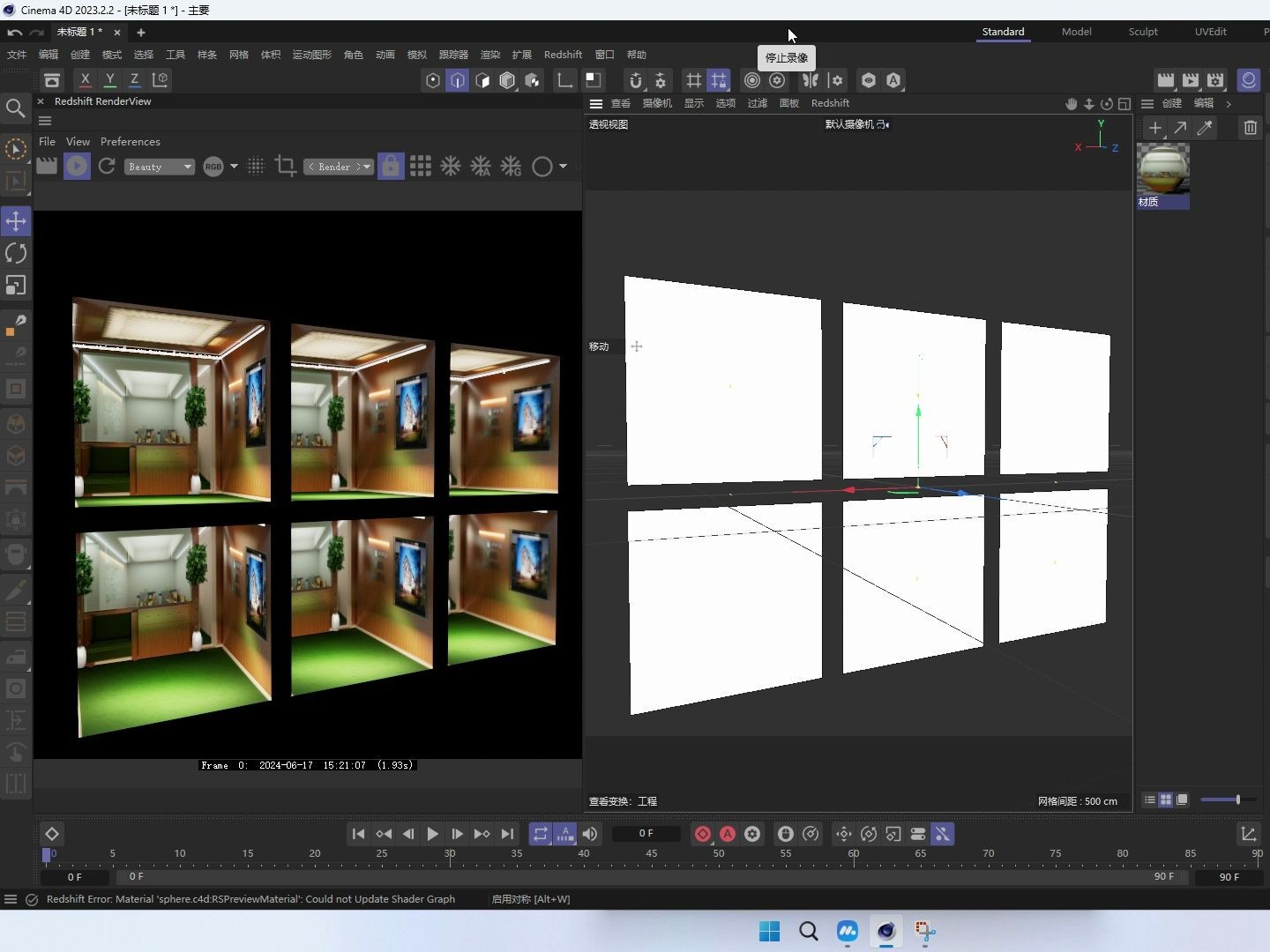
Task: Click the undo arrow
Action: point(15,32)
